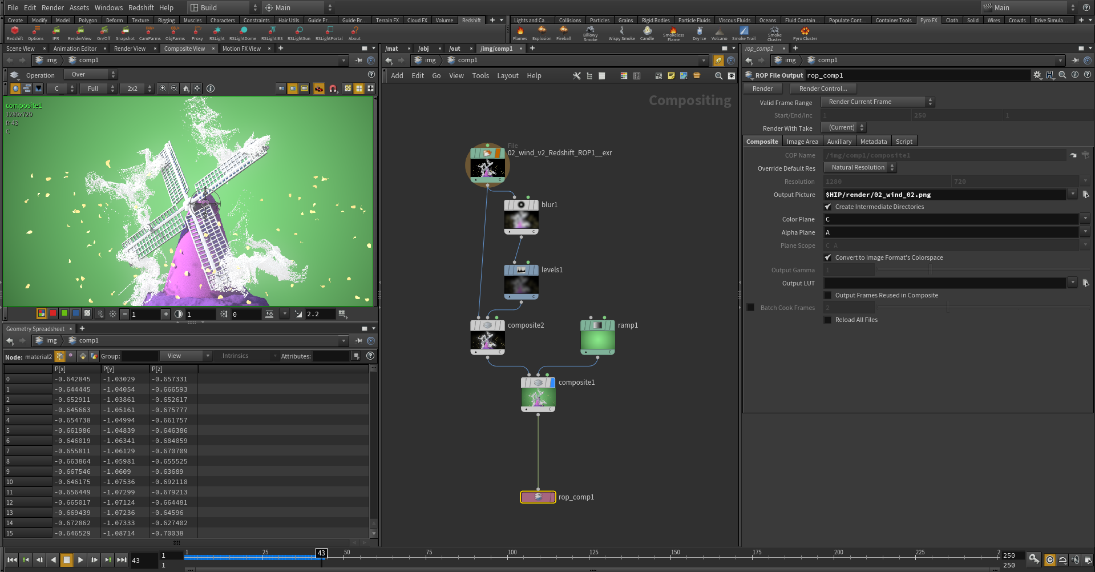Expand the Color Plane dropdown arrow
The height and width of the screenshot is (572, 1095).
click(1085, 219)
